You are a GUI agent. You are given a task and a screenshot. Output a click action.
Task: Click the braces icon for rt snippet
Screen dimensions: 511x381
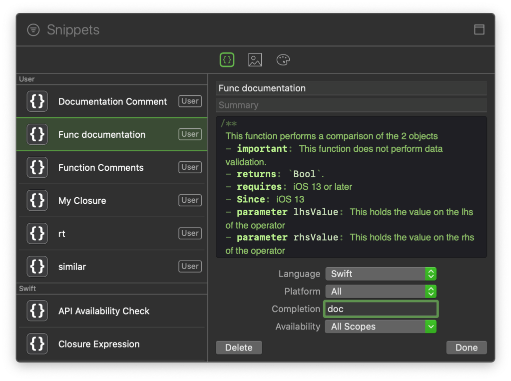(x=37, y=233)
